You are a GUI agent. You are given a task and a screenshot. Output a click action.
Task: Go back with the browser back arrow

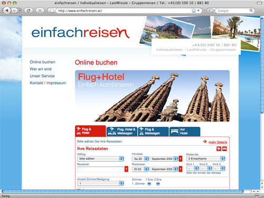[7, 11]
